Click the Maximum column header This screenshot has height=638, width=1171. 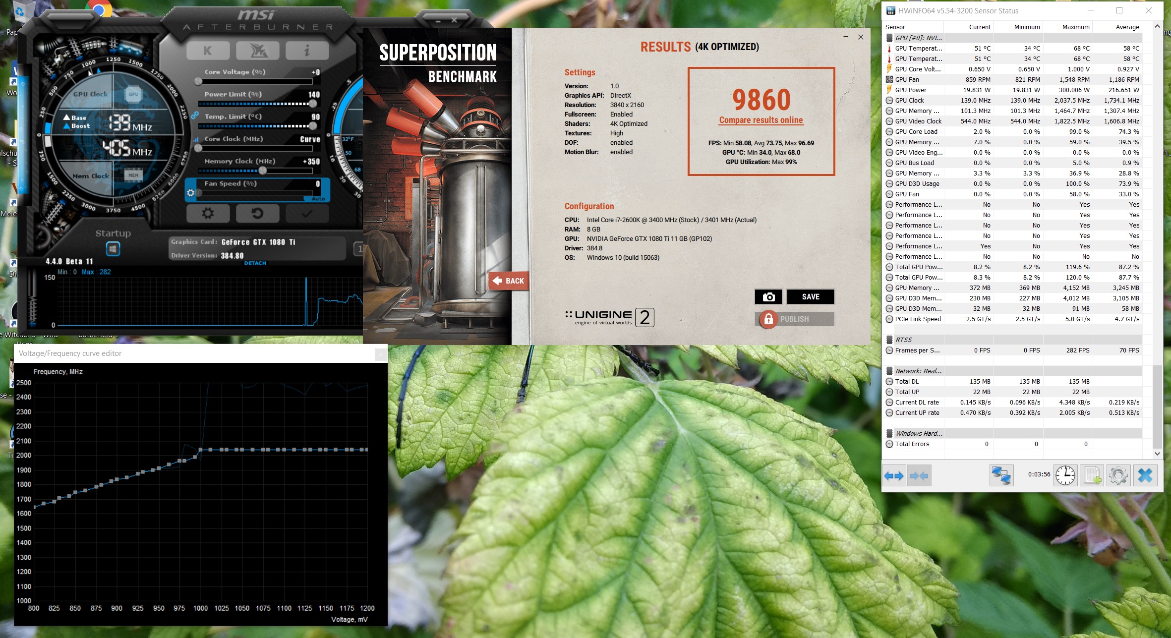point(1075,27)
